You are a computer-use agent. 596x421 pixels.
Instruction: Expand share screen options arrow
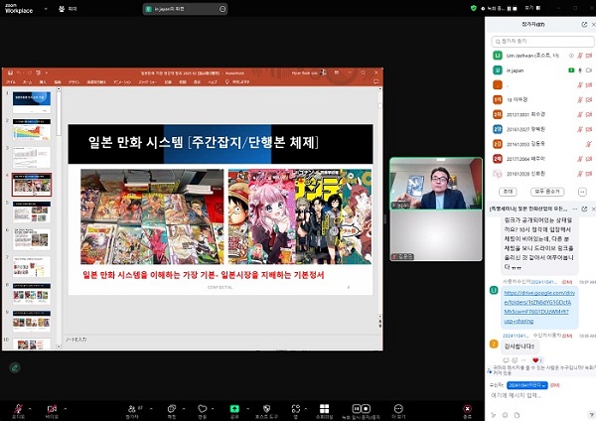point(247,409)
